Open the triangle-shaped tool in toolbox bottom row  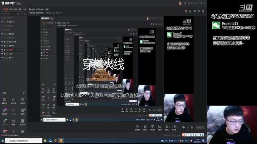pos(22,131)
